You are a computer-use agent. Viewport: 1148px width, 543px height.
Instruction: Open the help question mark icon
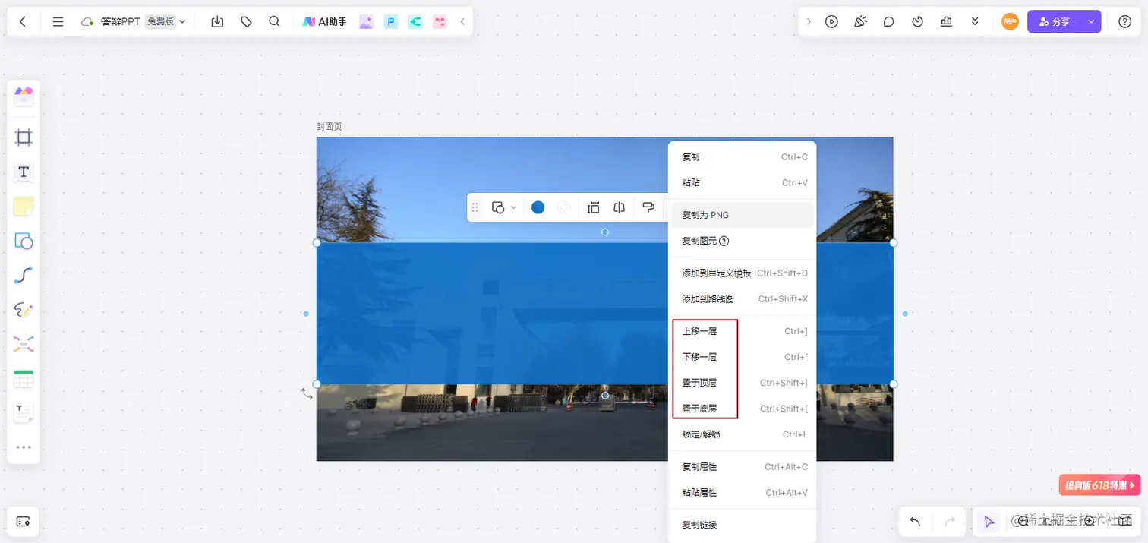click(1125, 22)
